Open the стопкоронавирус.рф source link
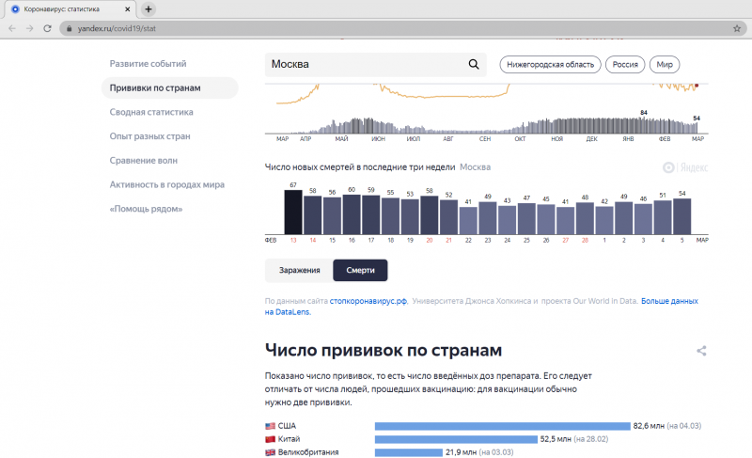Viewport: 752px width, 458px height. (x=368, y=301)
